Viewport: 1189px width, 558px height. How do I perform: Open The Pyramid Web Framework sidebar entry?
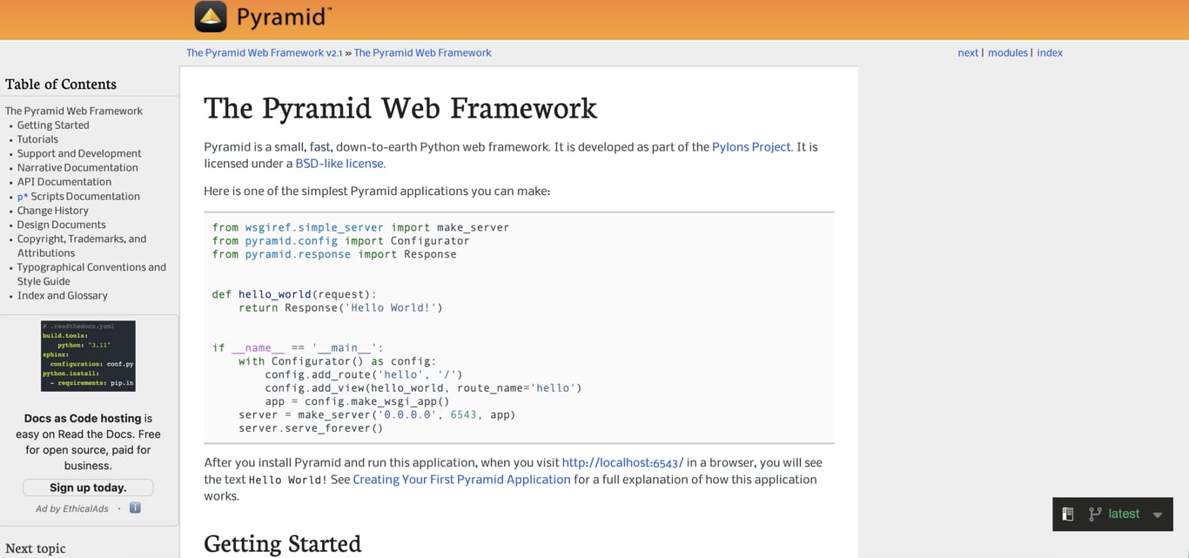(x=74, y=111)
